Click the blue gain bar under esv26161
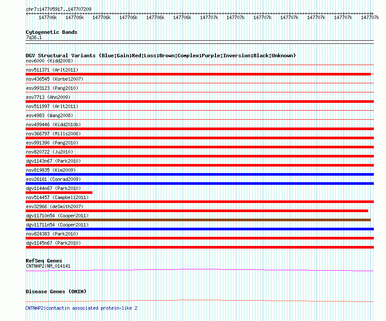 200,183
